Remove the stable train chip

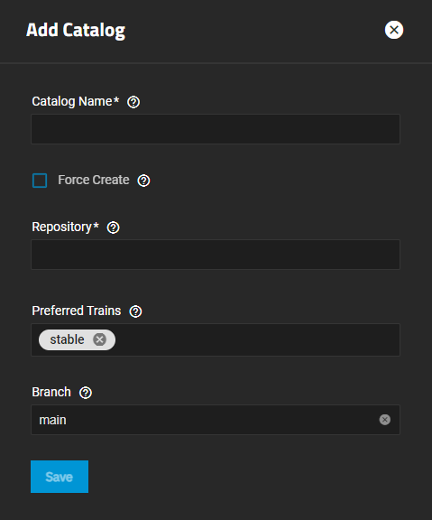pos(99,339)
